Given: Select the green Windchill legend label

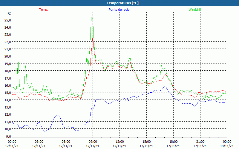Looking at the screenshot, I should point(195,10).
